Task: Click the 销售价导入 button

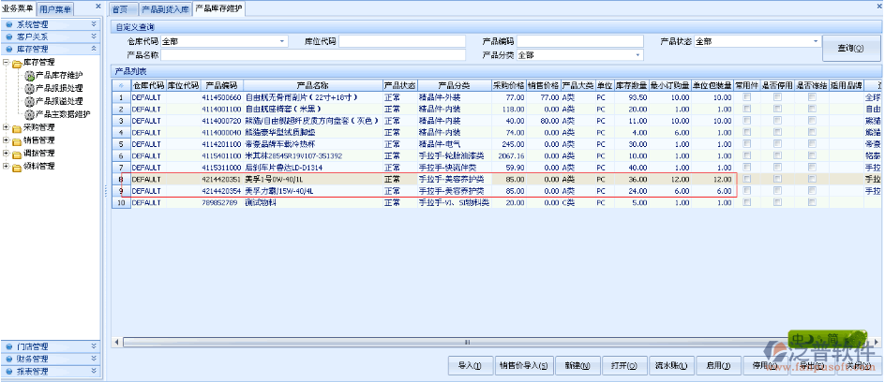Action: pos(522,366)
